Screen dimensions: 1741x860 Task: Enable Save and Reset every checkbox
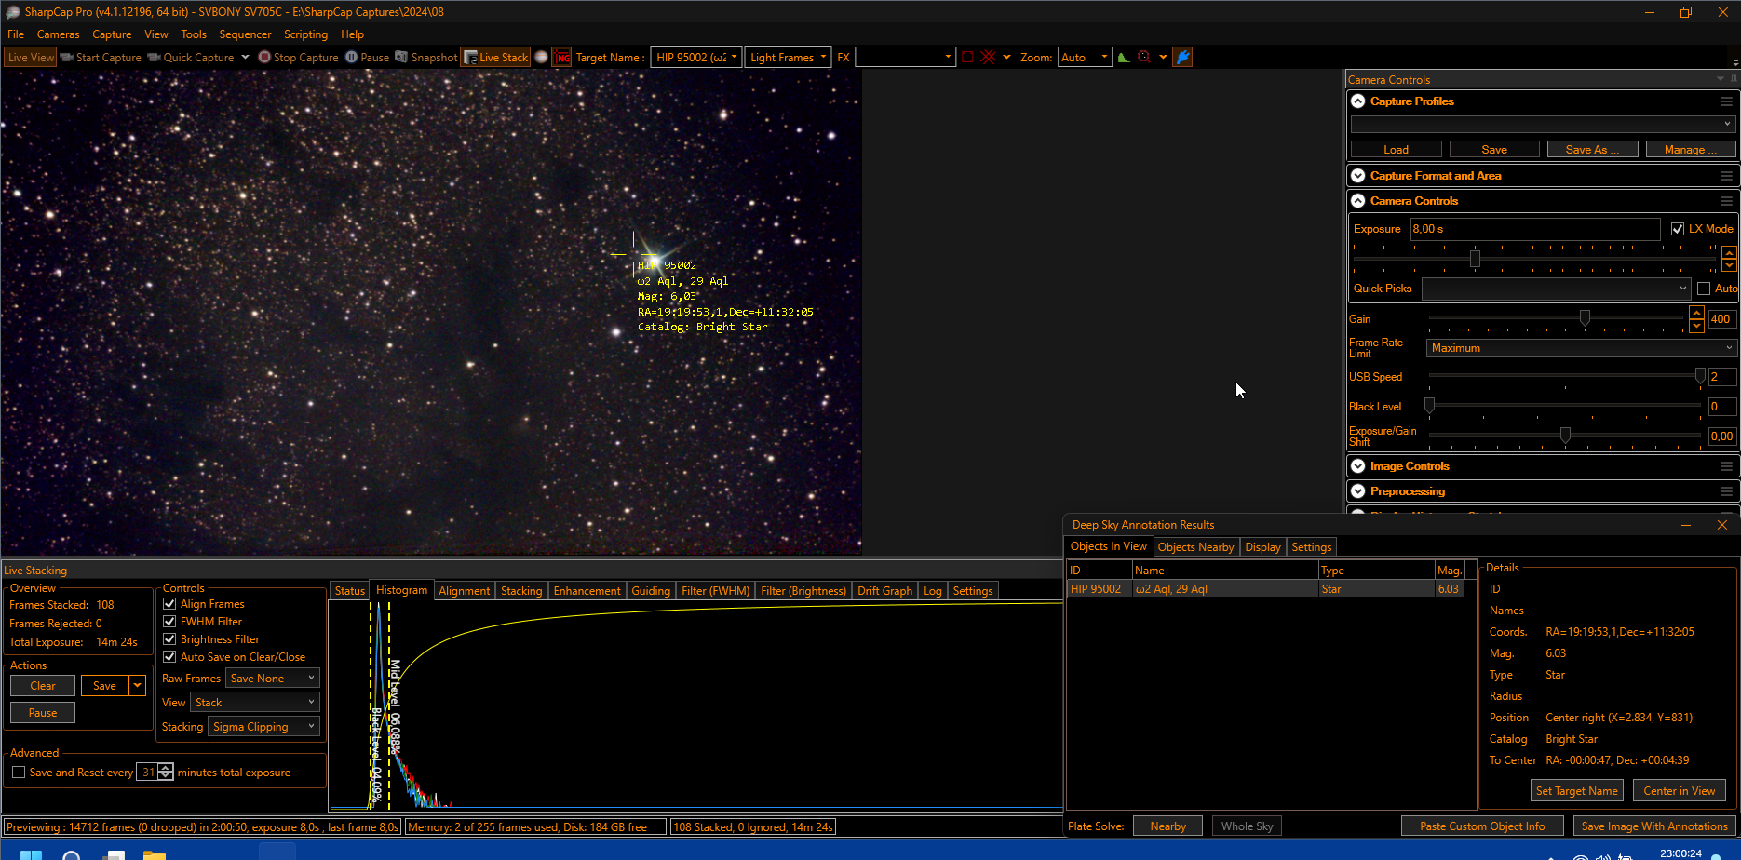pos(19,773)
